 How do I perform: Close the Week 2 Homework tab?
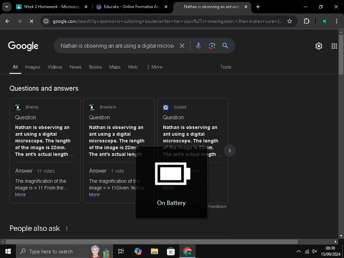pos(86,7)
